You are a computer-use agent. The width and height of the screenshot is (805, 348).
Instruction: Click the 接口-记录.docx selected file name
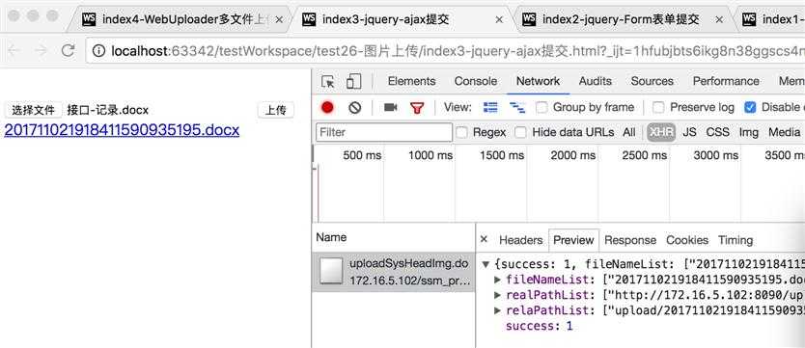(108, 110)
